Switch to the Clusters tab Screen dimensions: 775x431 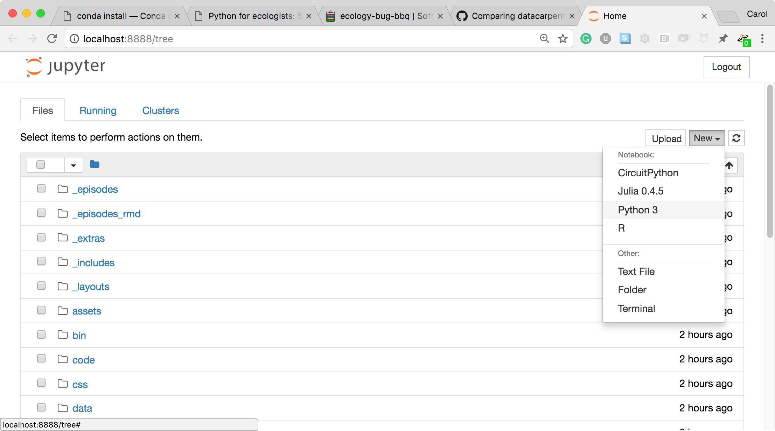(160, 110)
